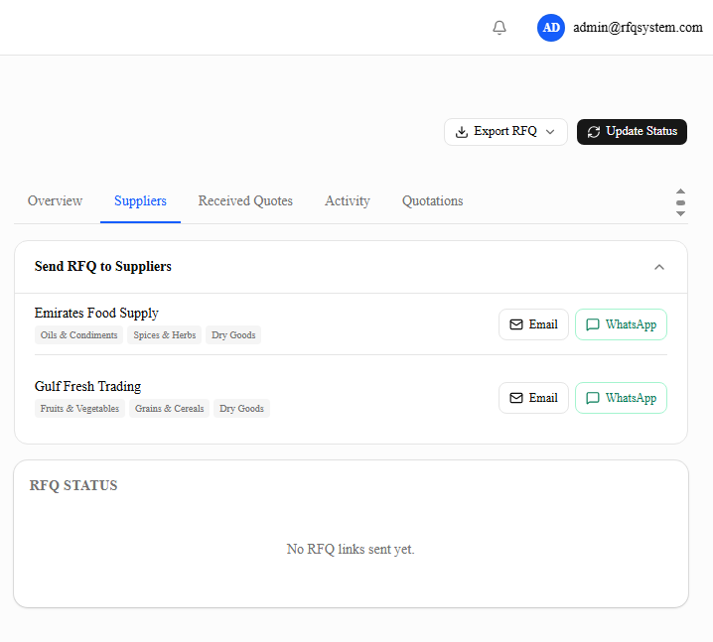Screen dimensions: 713x642
Task: Select the Quotations tab
Action: pyautogui.click(x=432, y=200)
